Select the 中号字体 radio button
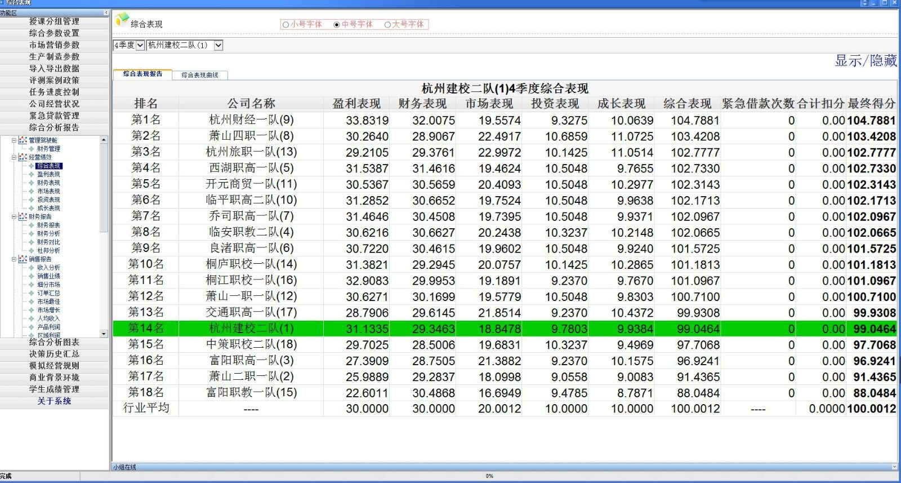Screen dimensions: 901x483 pos(337,24)
